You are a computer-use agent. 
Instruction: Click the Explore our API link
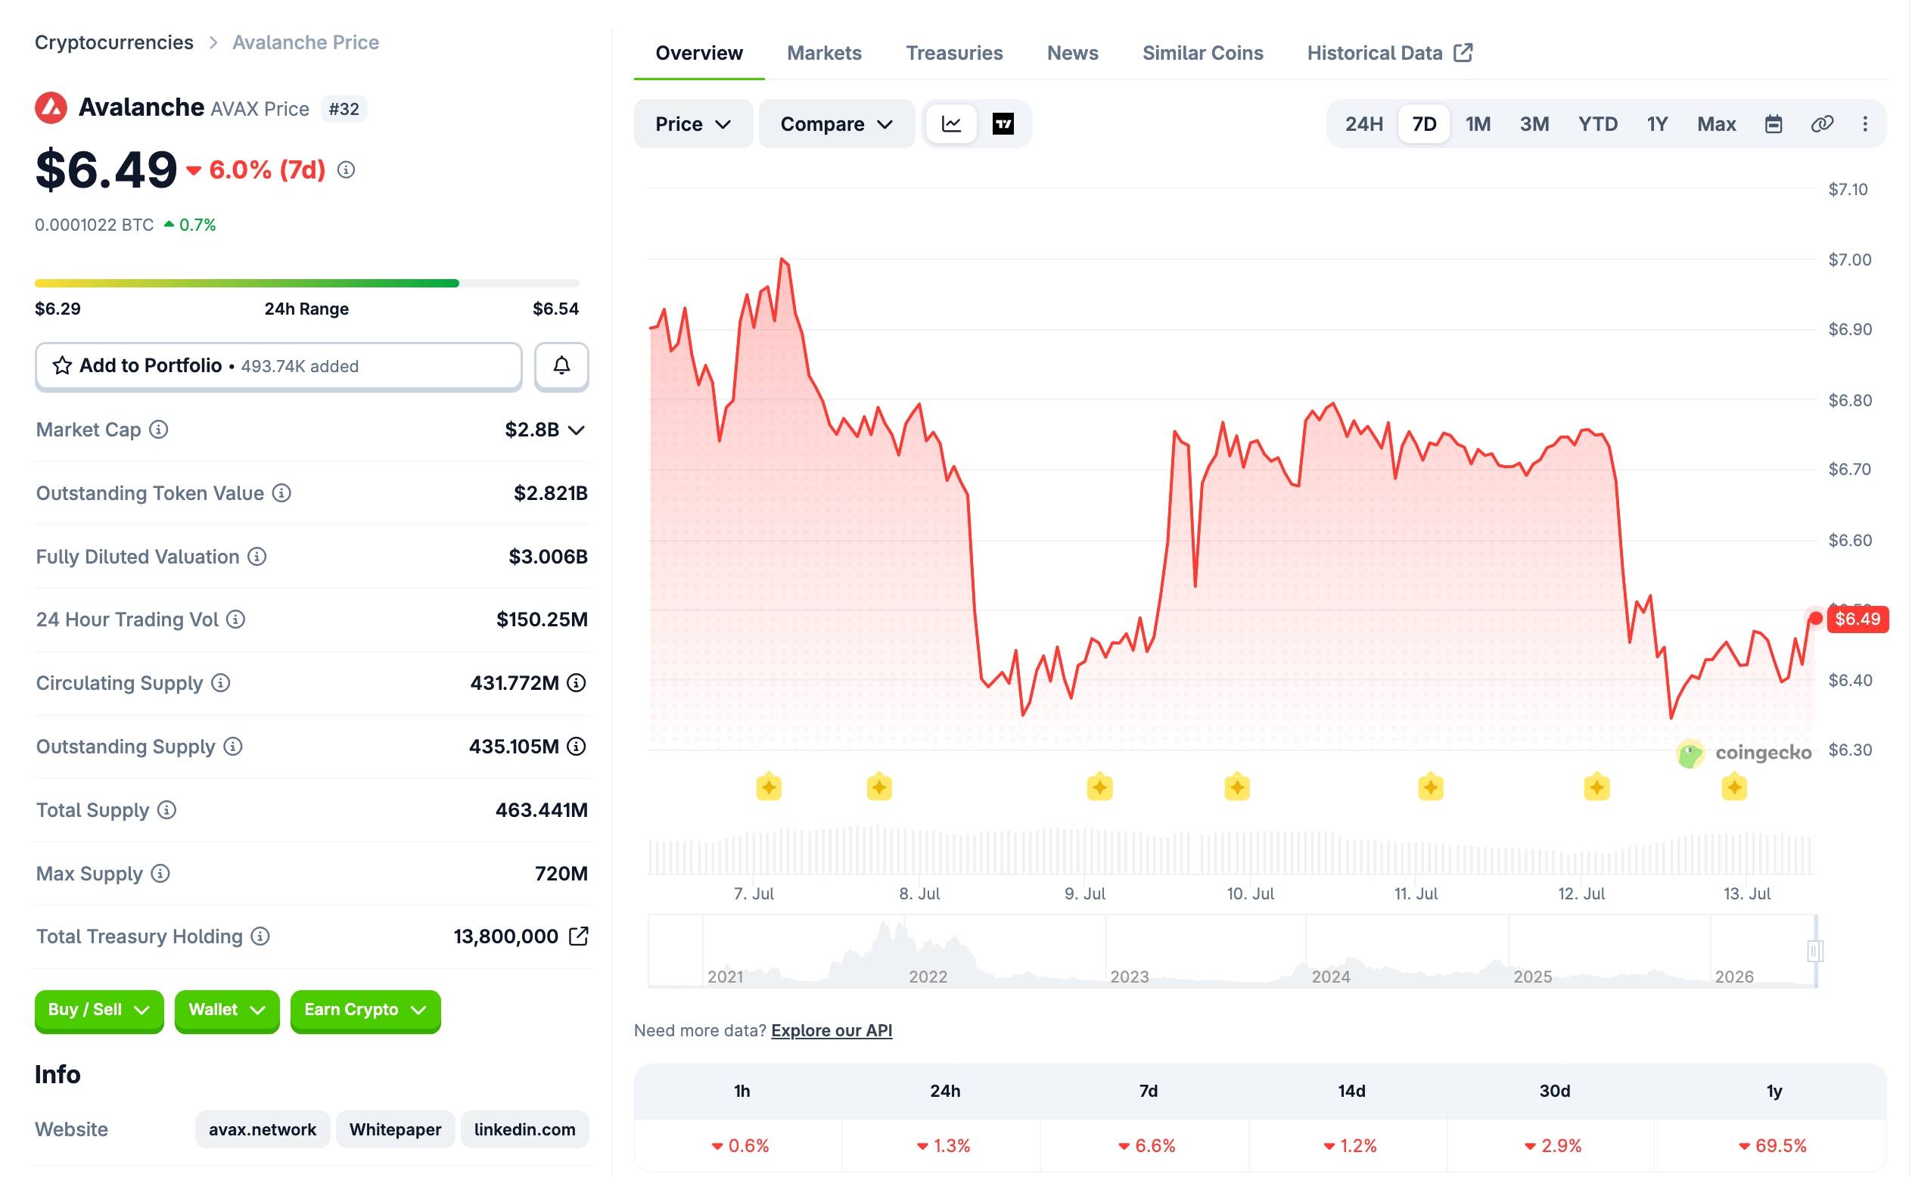click(832, 1031)
